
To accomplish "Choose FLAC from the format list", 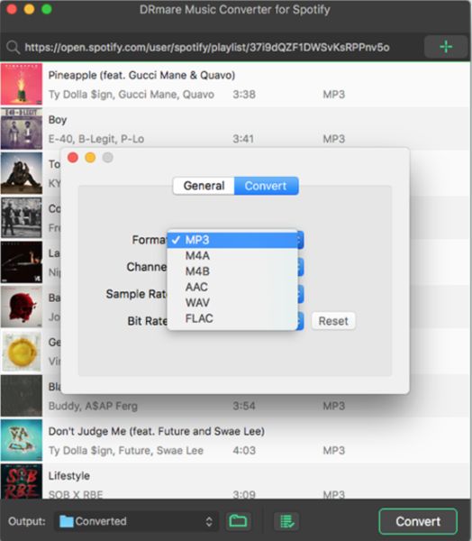I will click(x=232, y=318).
